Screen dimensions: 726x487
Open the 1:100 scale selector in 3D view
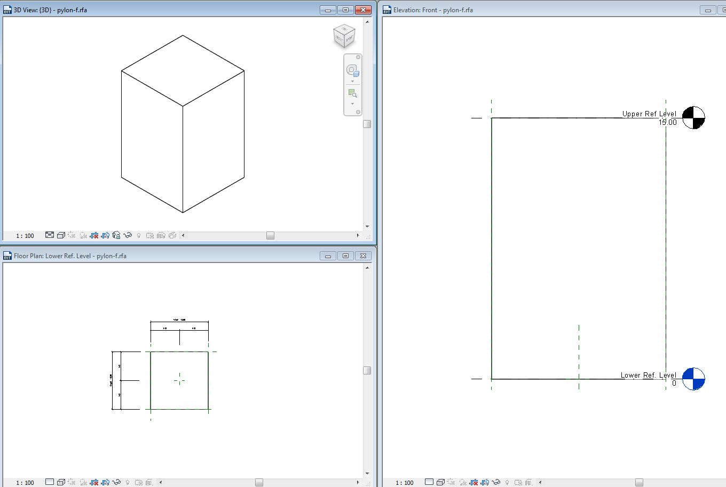pyautogui.click(x=26, y=235)
